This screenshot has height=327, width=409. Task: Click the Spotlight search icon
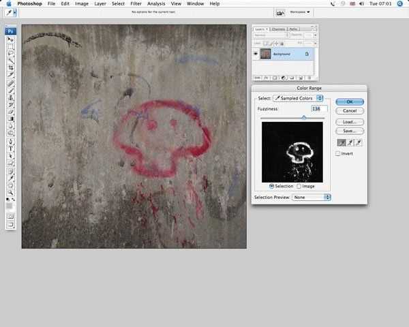tap(400, 3)
